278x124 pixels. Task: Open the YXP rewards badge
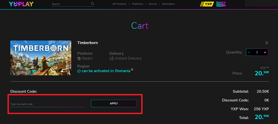click(x=207, y=4)
